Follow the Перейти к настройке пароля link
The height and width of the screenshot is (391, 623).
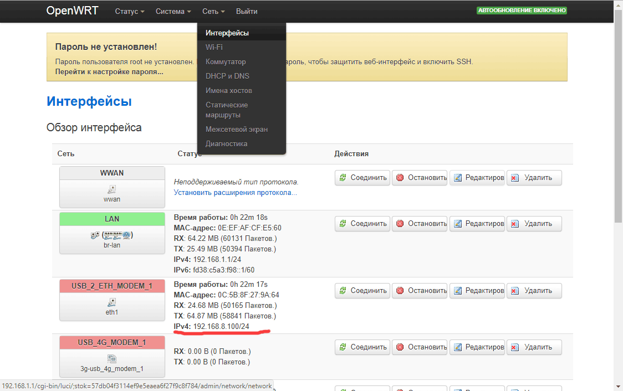click(109, 72)
